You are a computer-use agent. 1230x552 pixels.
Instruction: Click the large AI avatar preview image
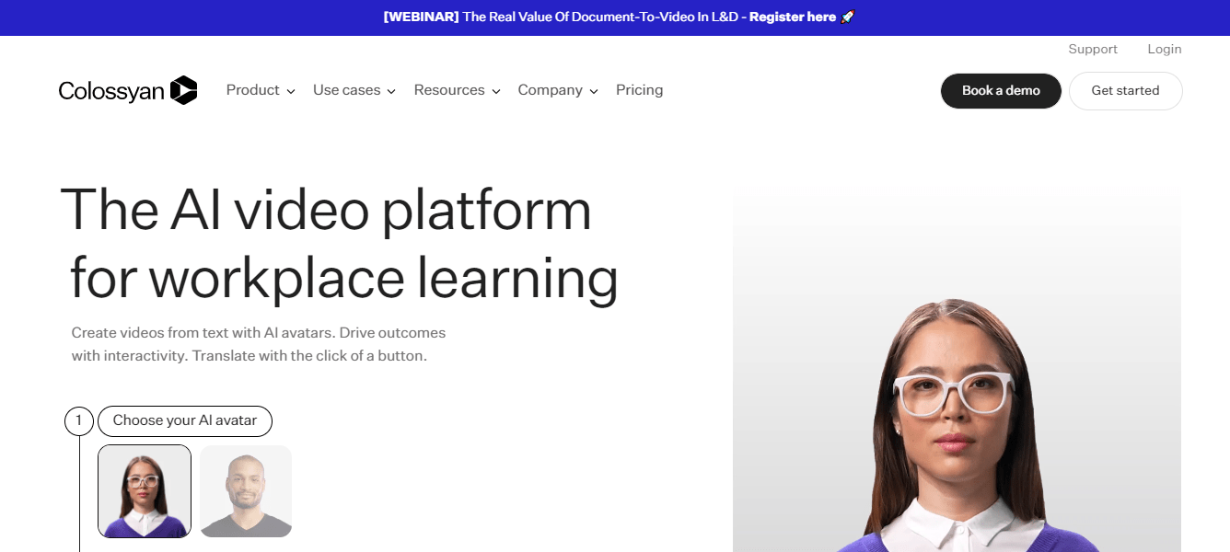(x=956, y=386)
